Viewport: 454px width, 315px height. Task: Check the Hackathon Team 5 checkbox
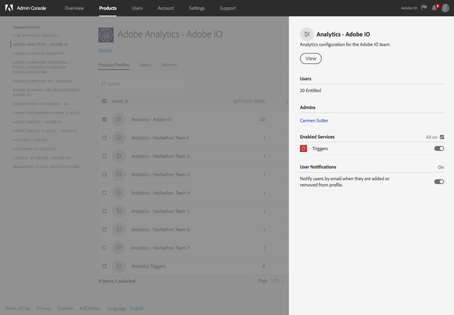click(x=104, y=211)
